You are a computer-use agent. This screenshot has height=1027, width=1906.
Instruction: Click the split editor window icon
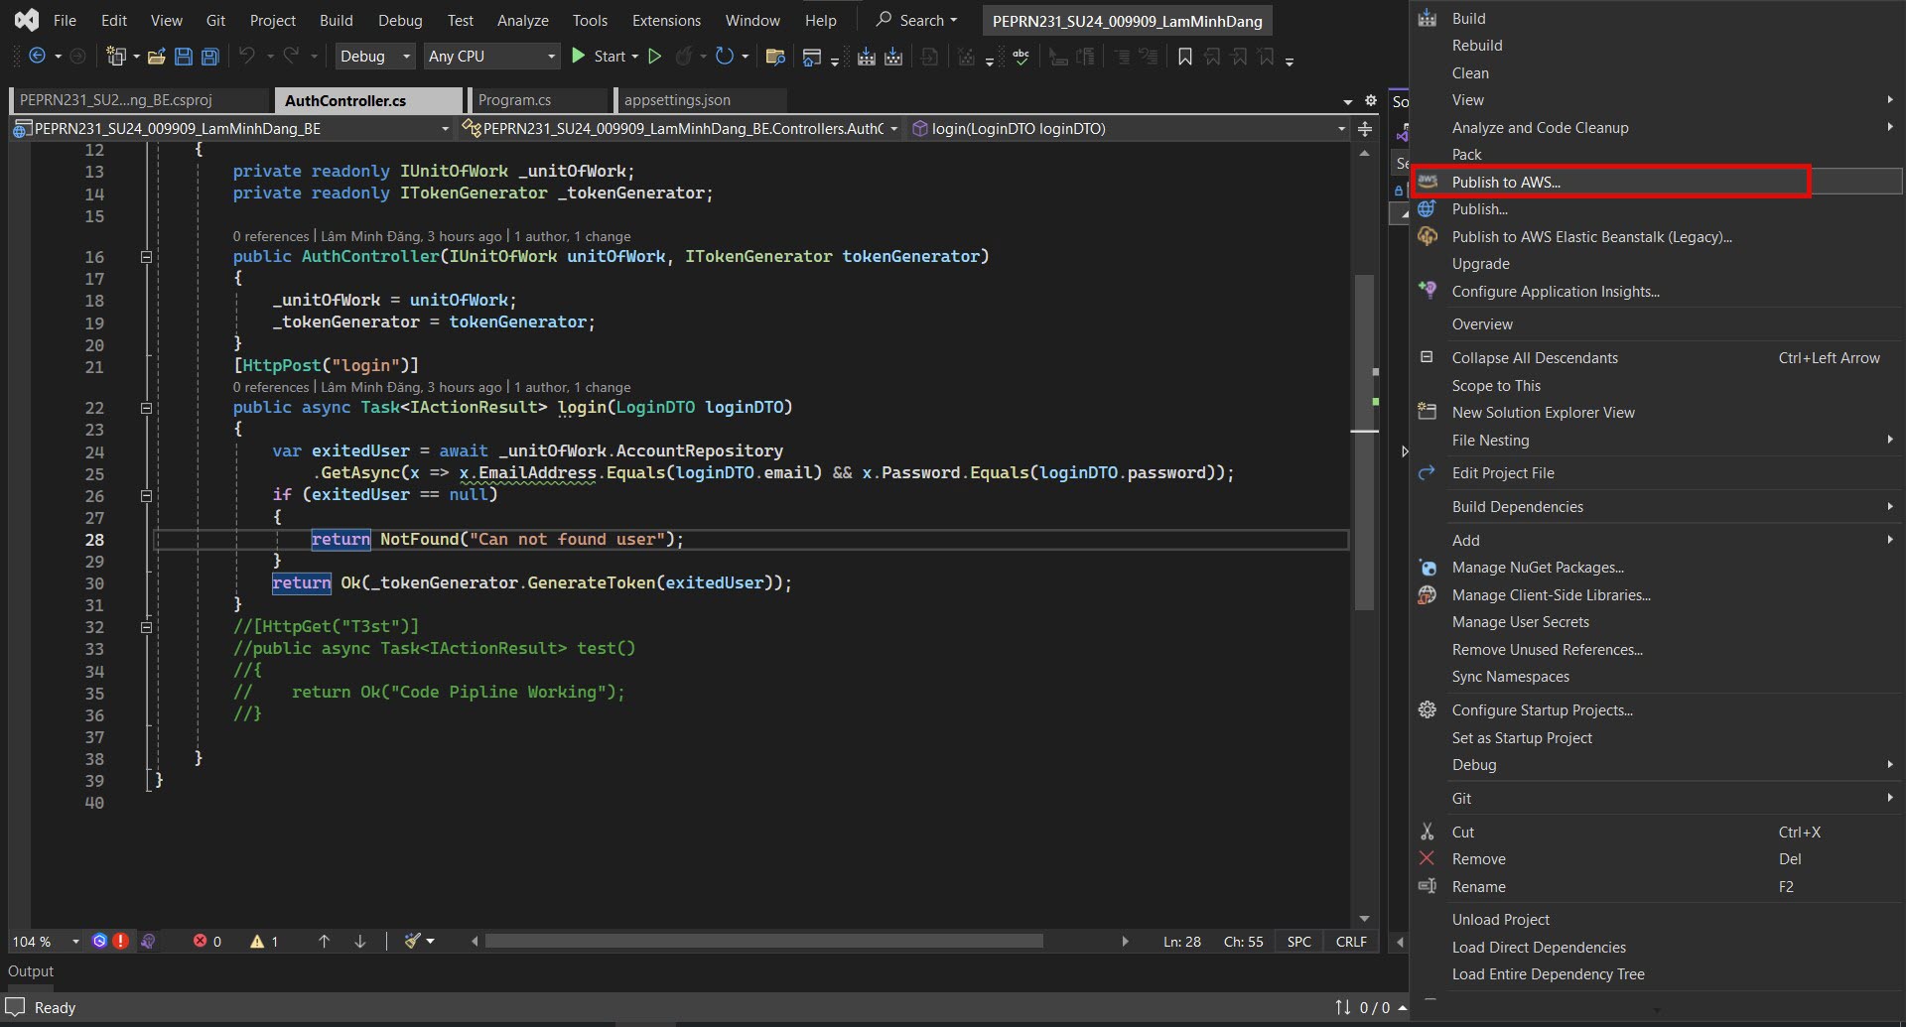point(1365,129)
